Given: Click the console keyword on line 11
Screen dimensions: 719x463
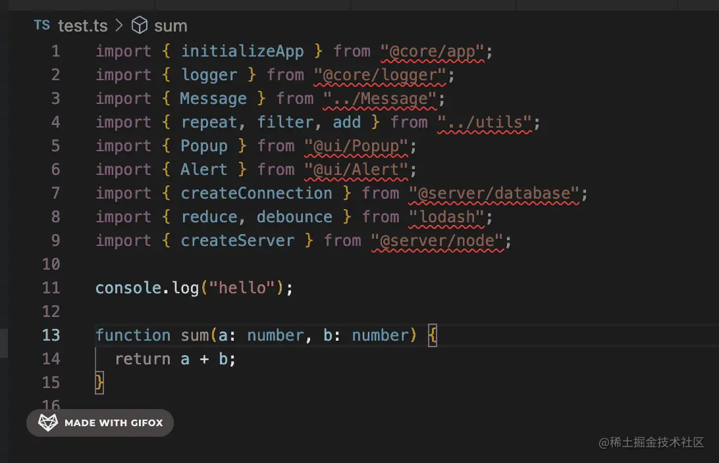Looking at the screenshot, I should pyautogui.click(x=128, y=288).
